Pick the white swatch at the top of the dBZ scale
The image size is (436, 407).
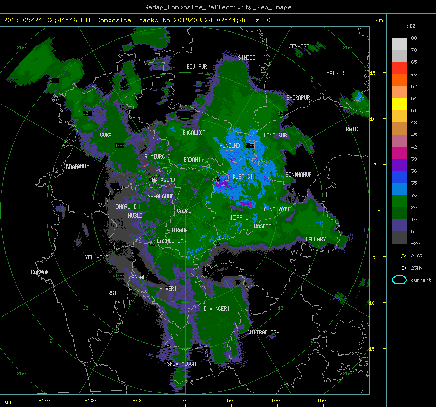click(399, 44)
